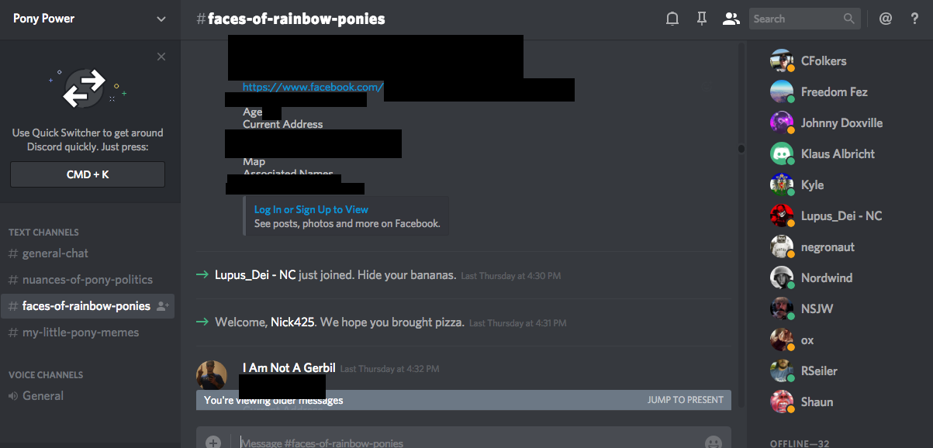Click the CMD + K button
The height and width of the screenshot is (448, 933).
pyautogui.click(x=88, y=174)
